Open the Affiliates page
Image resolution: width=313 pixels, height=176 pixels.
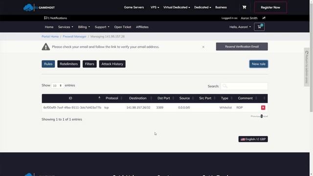(142, 27)
